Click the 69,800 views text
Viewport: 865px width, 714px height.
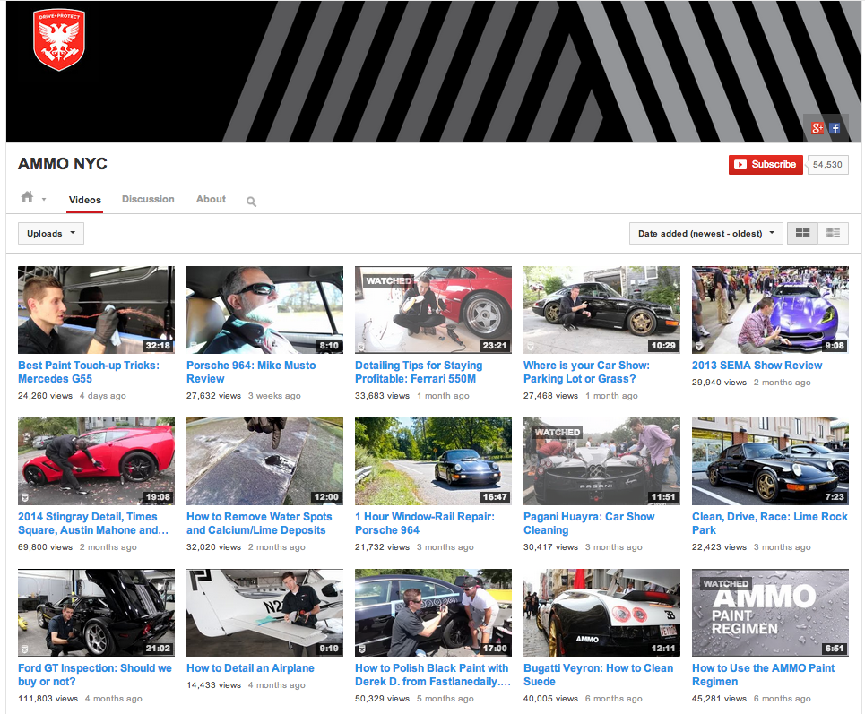tap(45, 547)
